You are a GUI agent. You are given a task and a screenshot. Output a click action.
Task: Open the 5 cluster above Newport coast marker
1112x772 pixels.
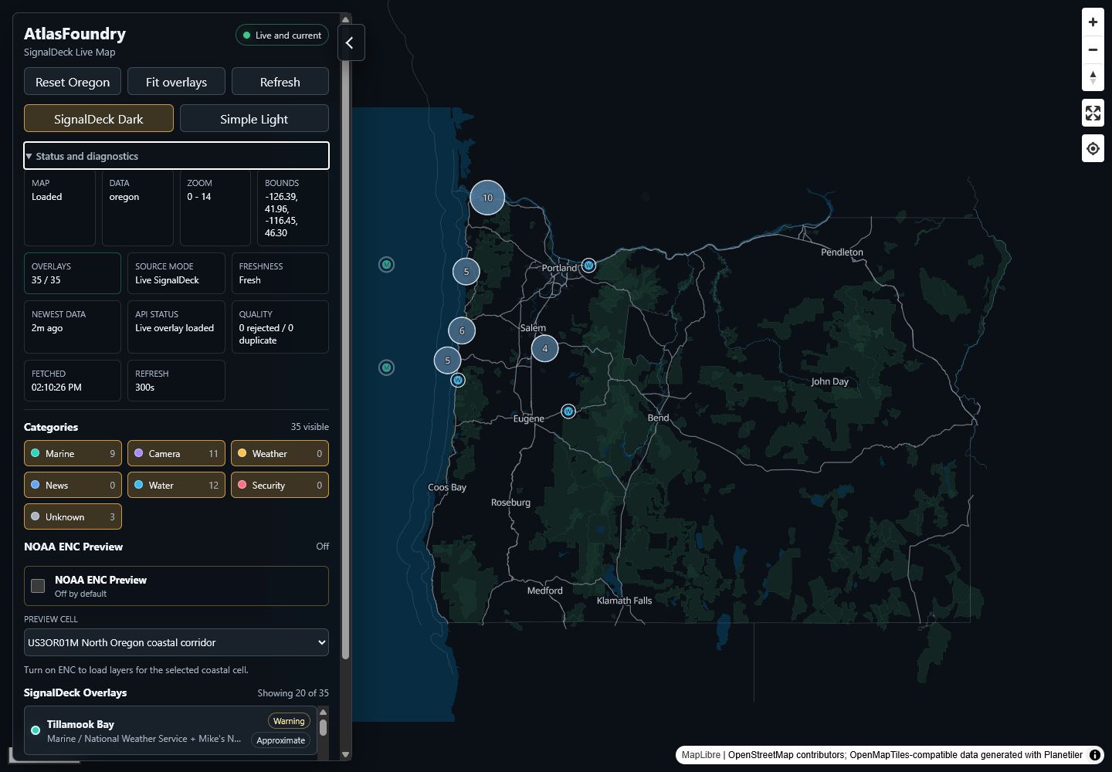(447, 360)
